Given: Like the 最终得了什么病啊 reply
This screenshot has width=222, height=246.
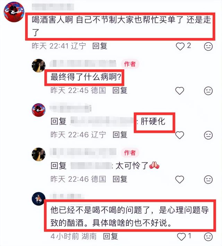Looking at the screenshot, I should 180,91.
